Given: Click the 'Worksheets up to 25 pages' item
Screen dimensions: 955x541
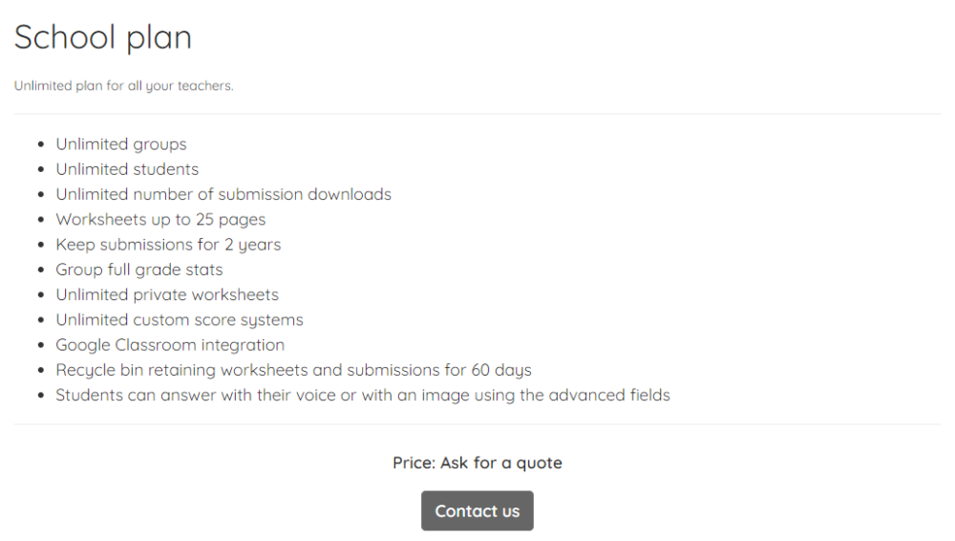Looking at the screenshot, I should click(x=160, y=220).
